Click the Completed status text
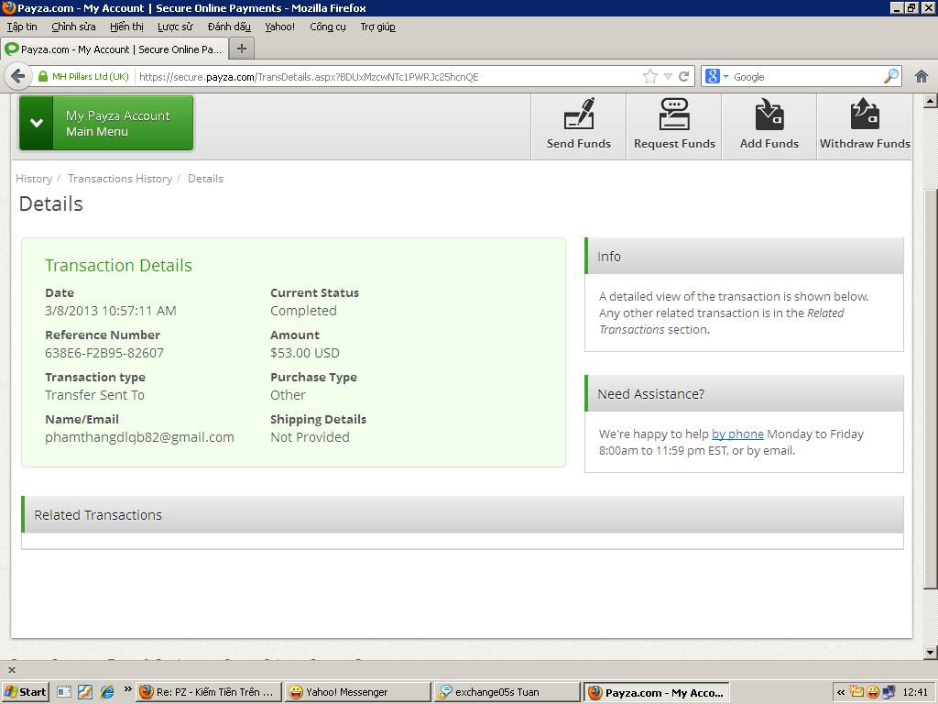938x704 pixels. (303, 311)
